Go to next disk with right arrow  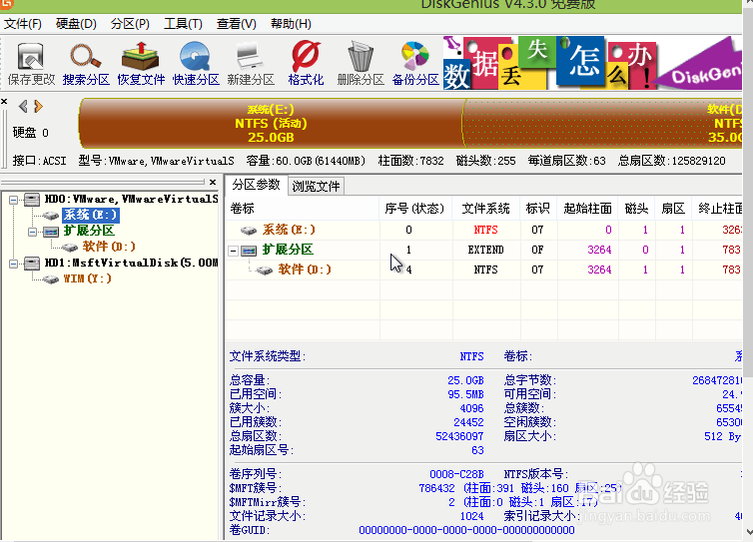tap(38, 106)
